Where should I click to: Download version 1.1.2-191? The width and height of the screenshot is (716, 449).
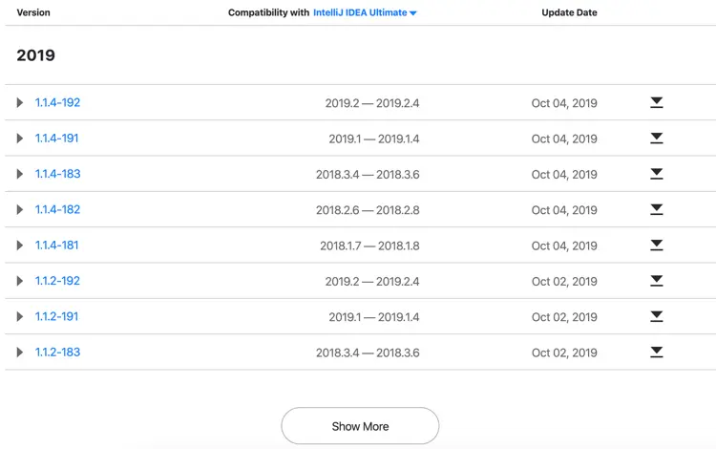point(657,317)
